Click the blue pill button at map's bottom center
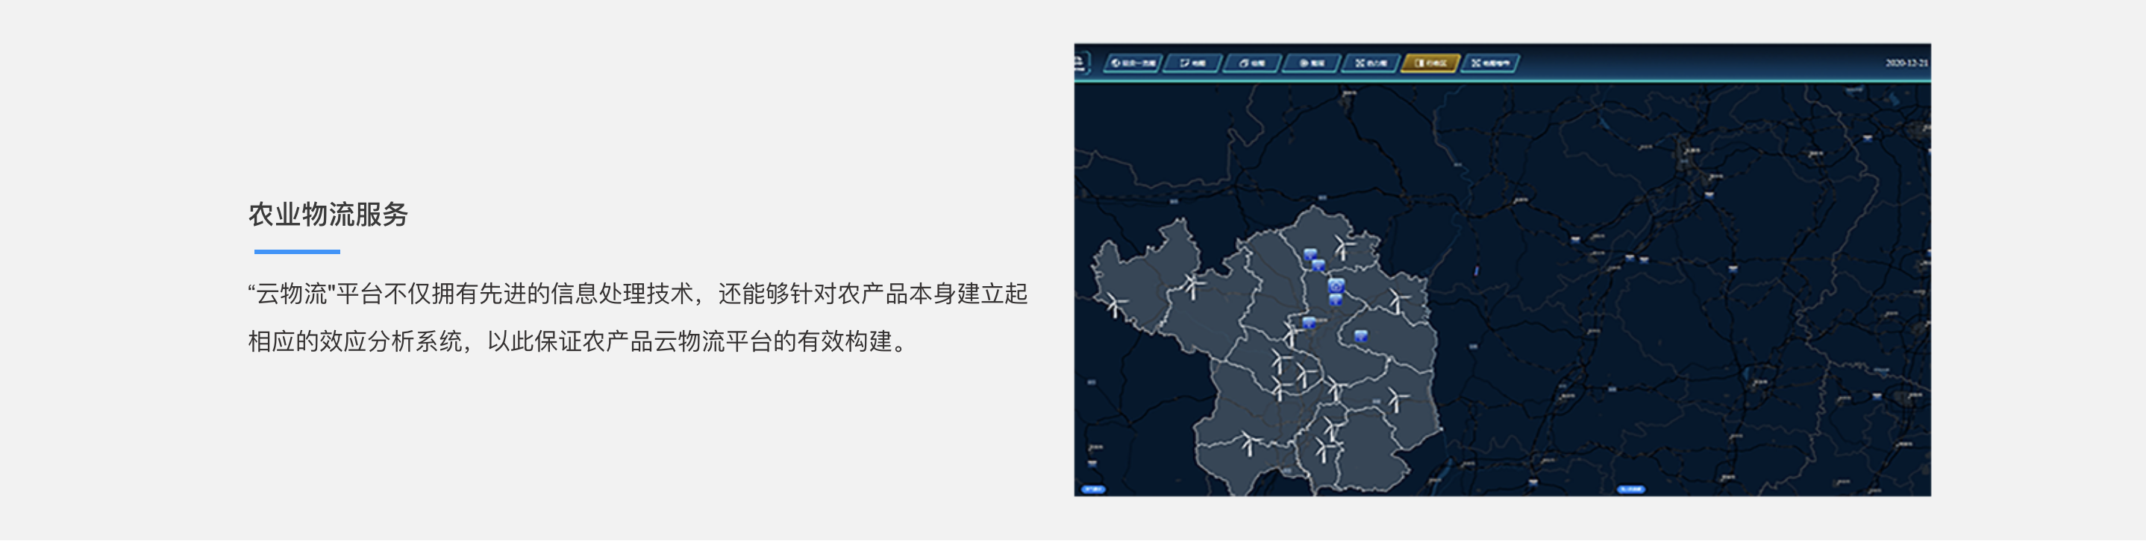The height and width of the screenshot is (541, 2146). 1630,490
